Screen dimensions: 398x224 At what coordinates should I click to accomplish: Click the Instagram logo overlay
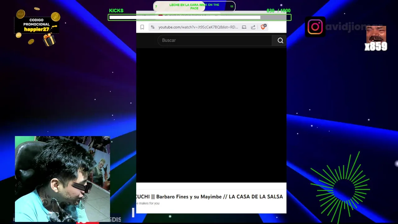[x=315, y=27]
